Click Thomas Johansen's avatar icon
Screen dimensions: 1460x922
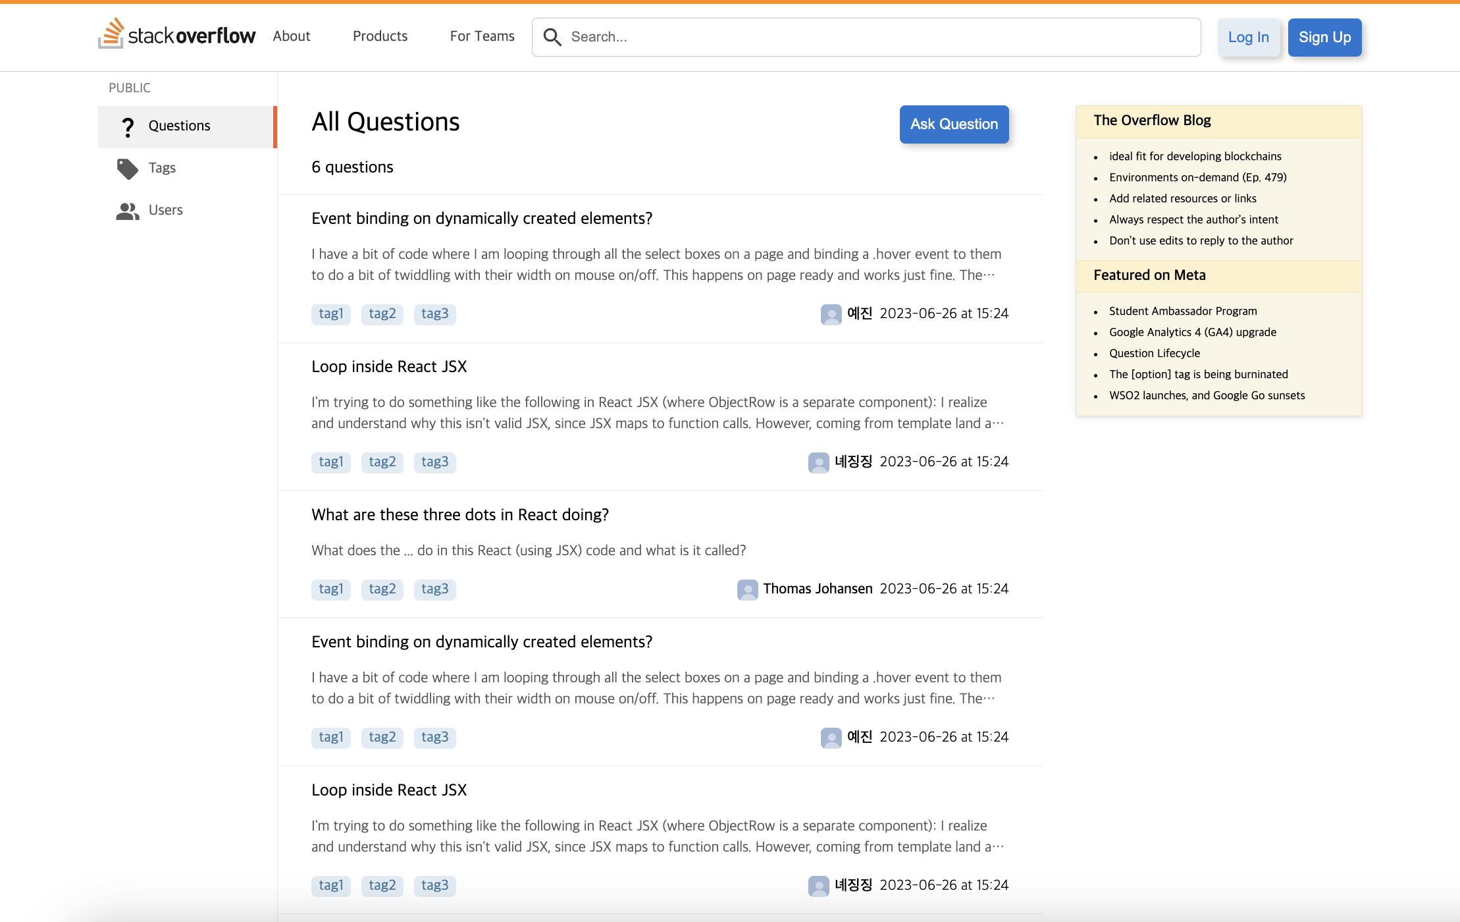747,589
